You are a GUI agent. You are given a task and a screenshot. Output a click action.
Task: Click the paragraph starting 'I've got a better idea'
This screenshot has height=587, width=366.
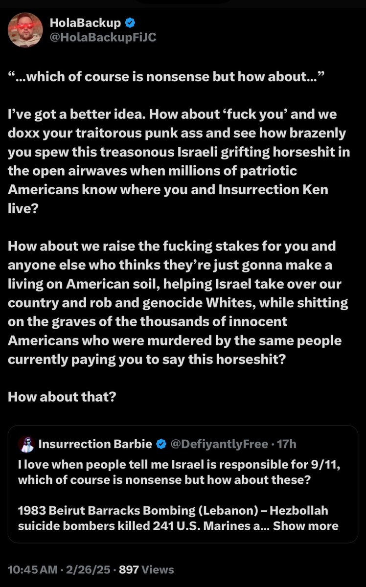(x=179, y=152)
